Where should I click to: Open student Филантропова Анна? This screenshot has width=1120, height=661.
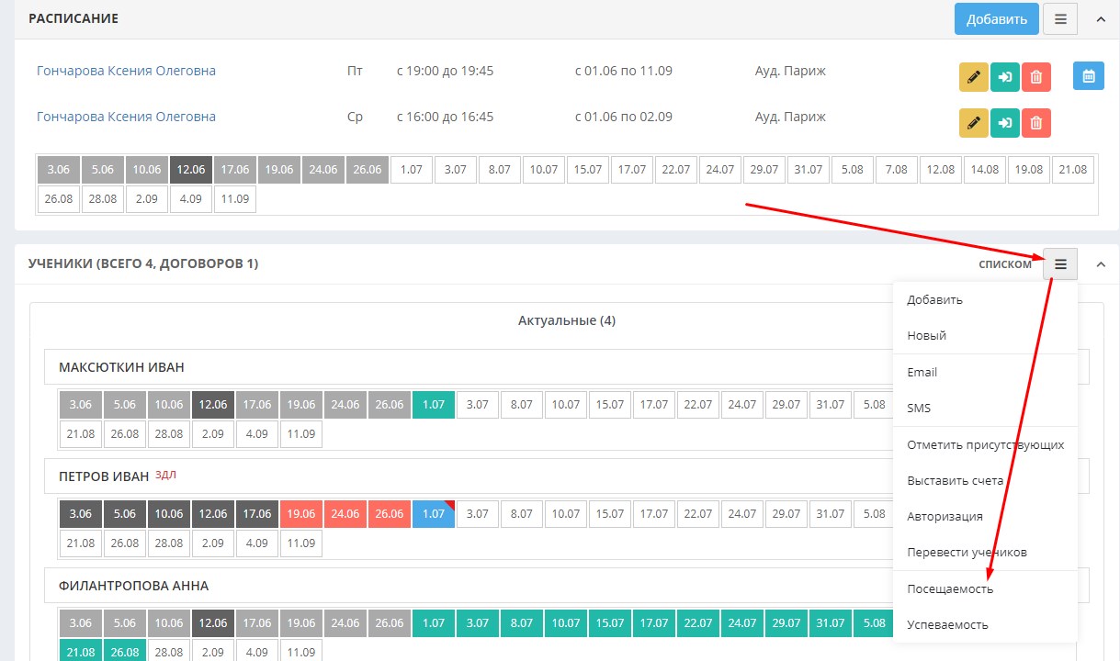pos(133,586)
